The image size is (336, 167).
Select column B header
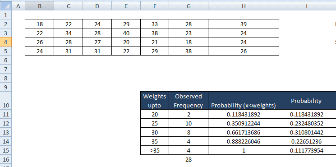coord(40,6)
